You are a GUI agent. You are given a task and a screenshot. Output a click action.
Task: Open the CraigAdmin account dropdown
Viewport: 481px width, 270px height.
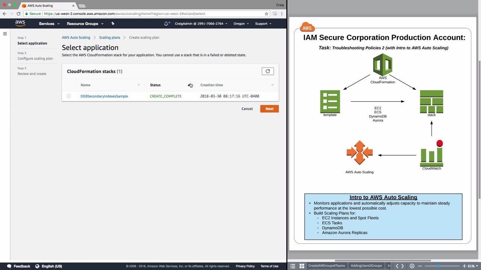(x=201, y=24)
